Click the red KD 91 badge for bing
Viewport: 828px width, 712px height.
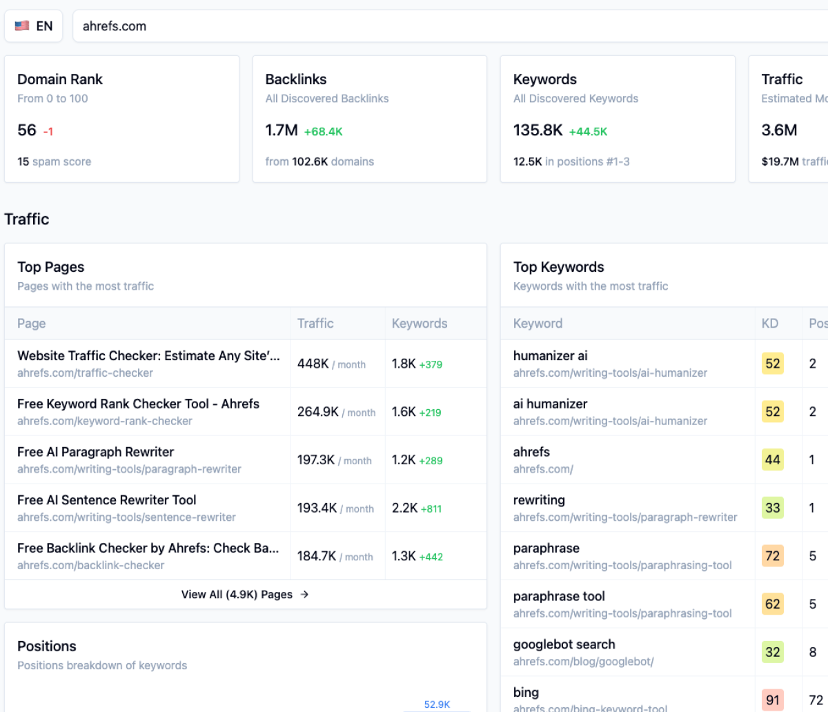tap(772, 700)
